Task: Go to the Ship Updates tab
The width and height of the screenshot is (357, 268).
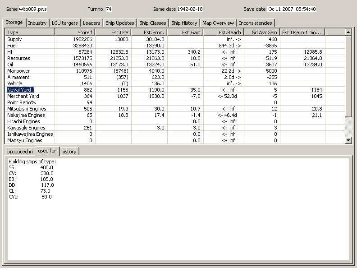Action: pyautogui.click(x=120, y=23)
